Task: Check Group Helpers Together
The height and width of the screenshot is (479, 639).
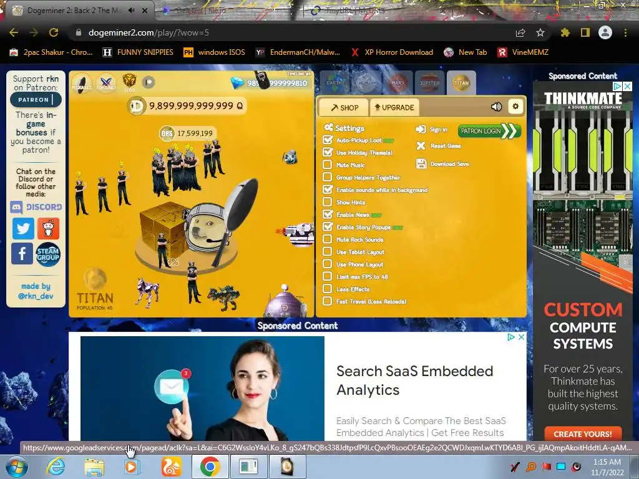Action: point(327,177)
